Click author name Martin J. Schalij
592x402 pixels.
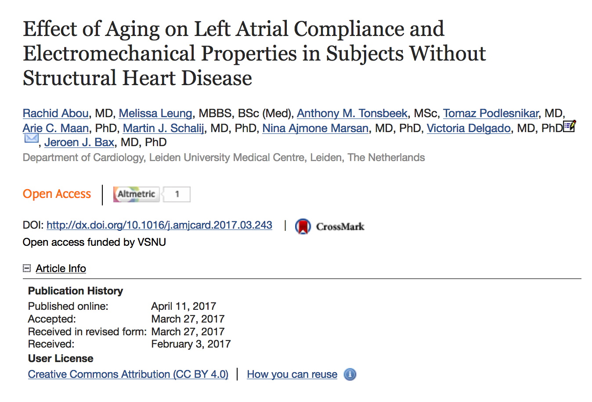tap(163, 128)
